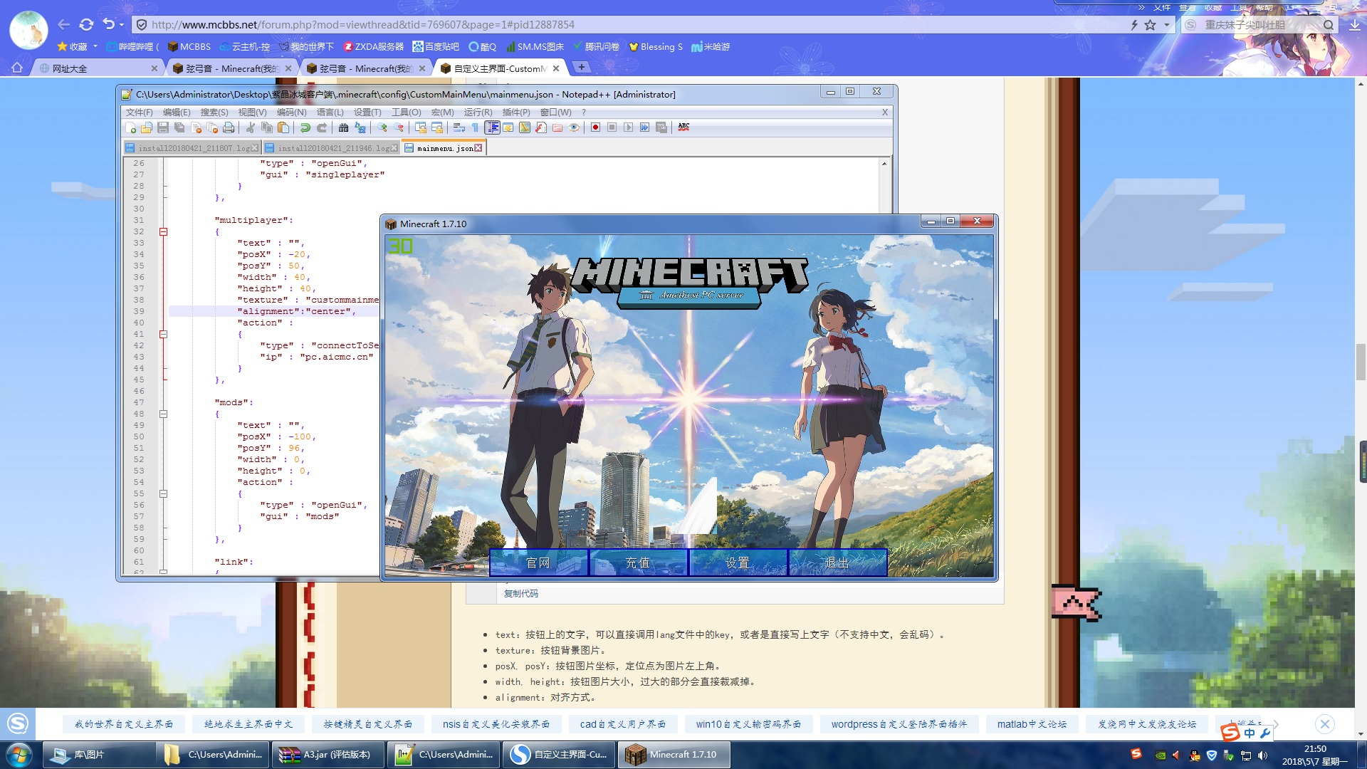This screenshot has width=1367, height=769.
Task: Click the Undo arrow icon
Action: (305, 127)
